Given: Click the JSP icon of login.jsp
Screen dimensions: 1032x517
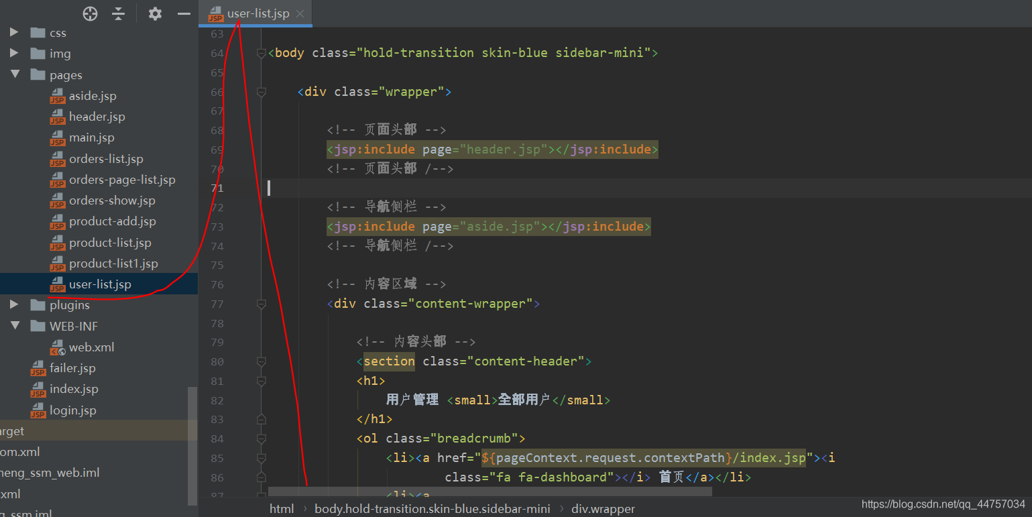Looking at the screenshot, I should coord(38,410).
